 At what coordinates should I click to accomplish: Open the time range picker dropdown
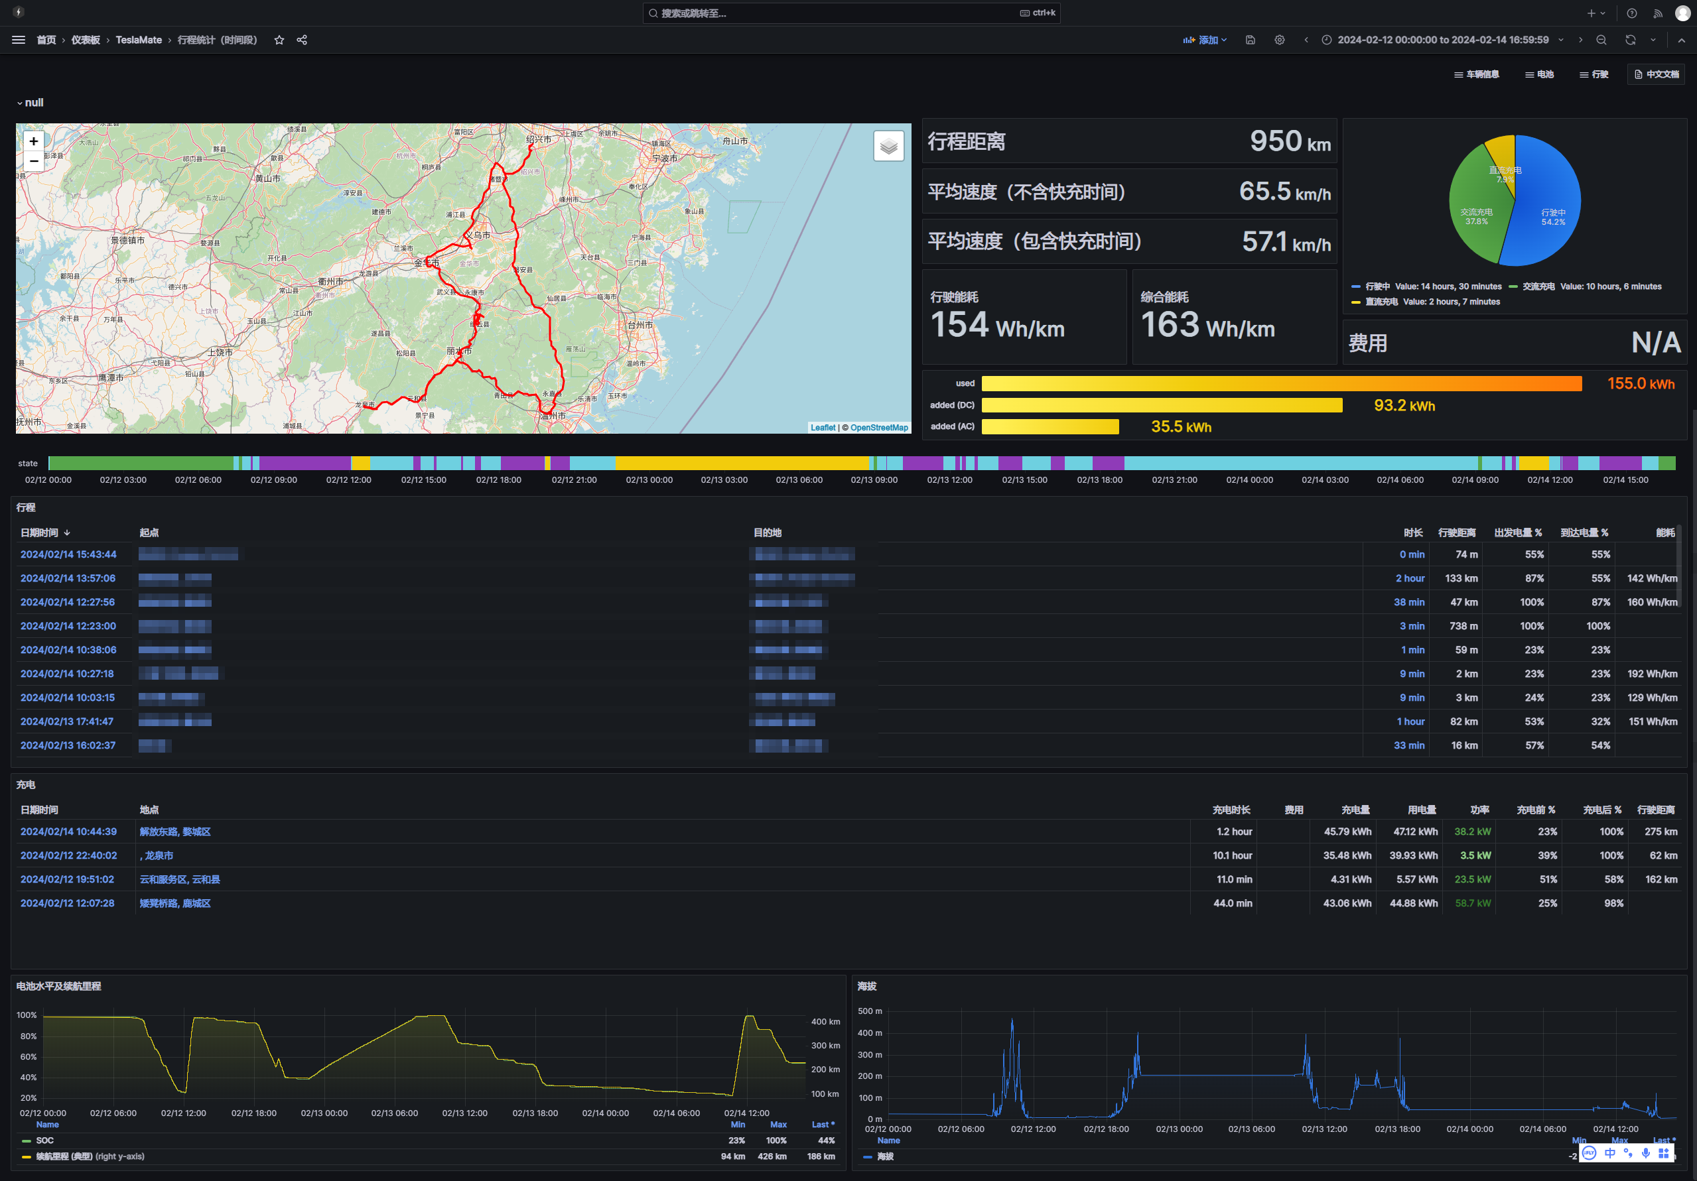1442,40
